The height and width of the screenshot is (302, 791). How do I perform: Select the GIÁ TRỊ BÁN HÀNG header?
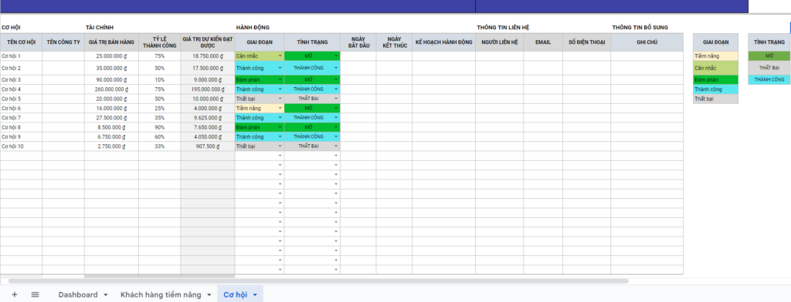[x=111, y=42]
